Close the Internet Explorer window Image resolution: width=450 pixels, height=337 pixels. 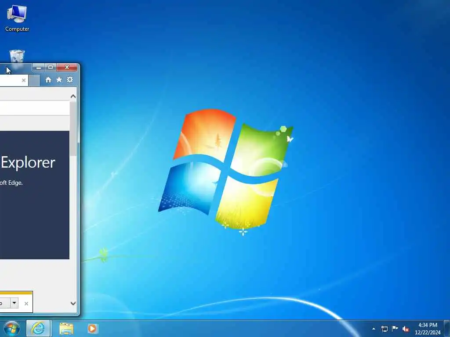click(67, 67)
